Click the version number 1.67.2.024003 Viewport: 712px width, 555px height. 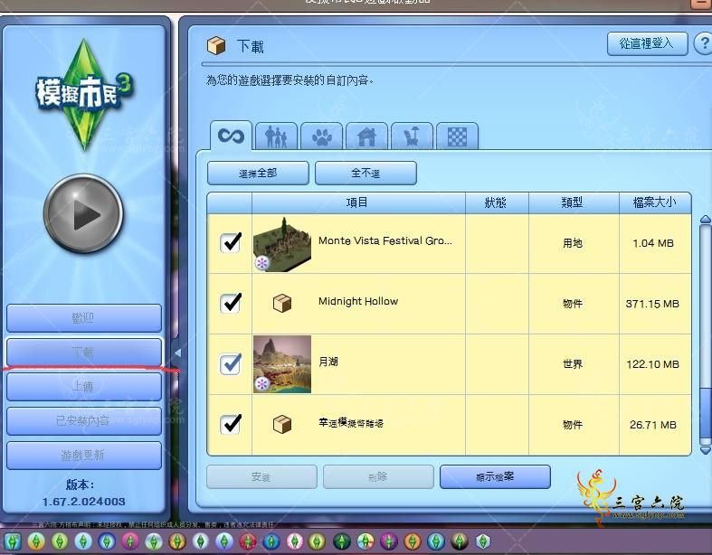pyautogui.click(x=83, y=502)
